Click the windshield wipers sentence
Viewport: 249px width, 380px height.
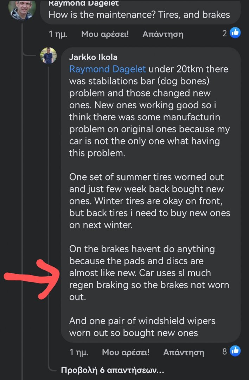point(142,327)
